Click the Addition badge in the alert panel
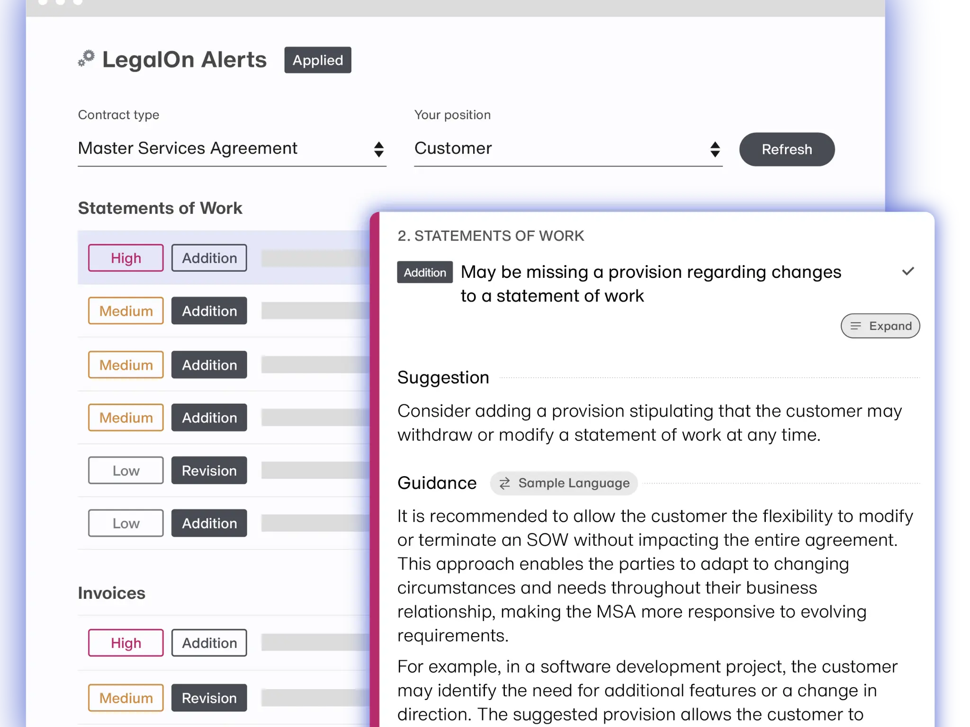This screenshot has height=727, width=970. coord(425,272)
